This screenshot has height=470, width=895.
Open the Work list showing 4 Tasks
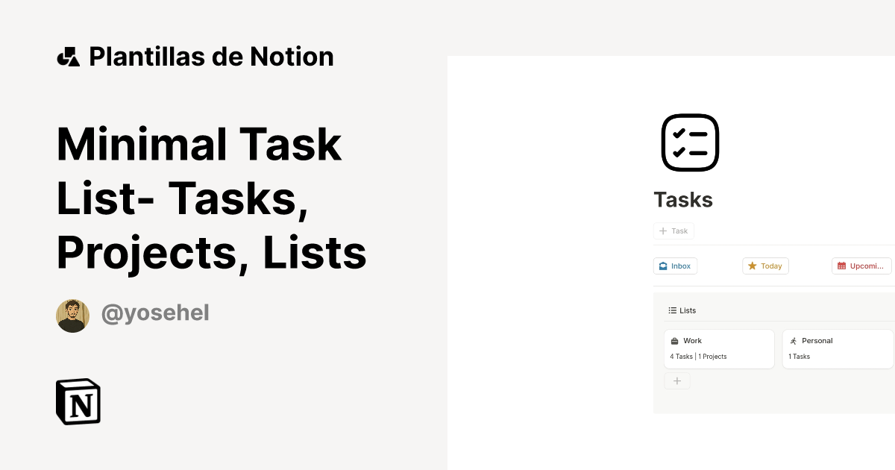pyautogui.click(x=719, y=348)
